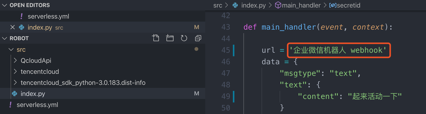Click the secretid variable icon in the breadcrumb
The height and width of the screenshot is (114, 426).
(332, 5)
